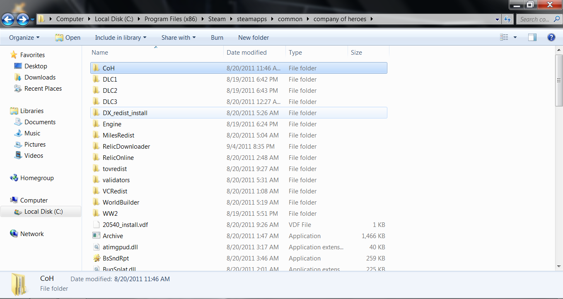Select the WorldBuilder folder icon
Screen dimensions: 563x299
(96, 202)
